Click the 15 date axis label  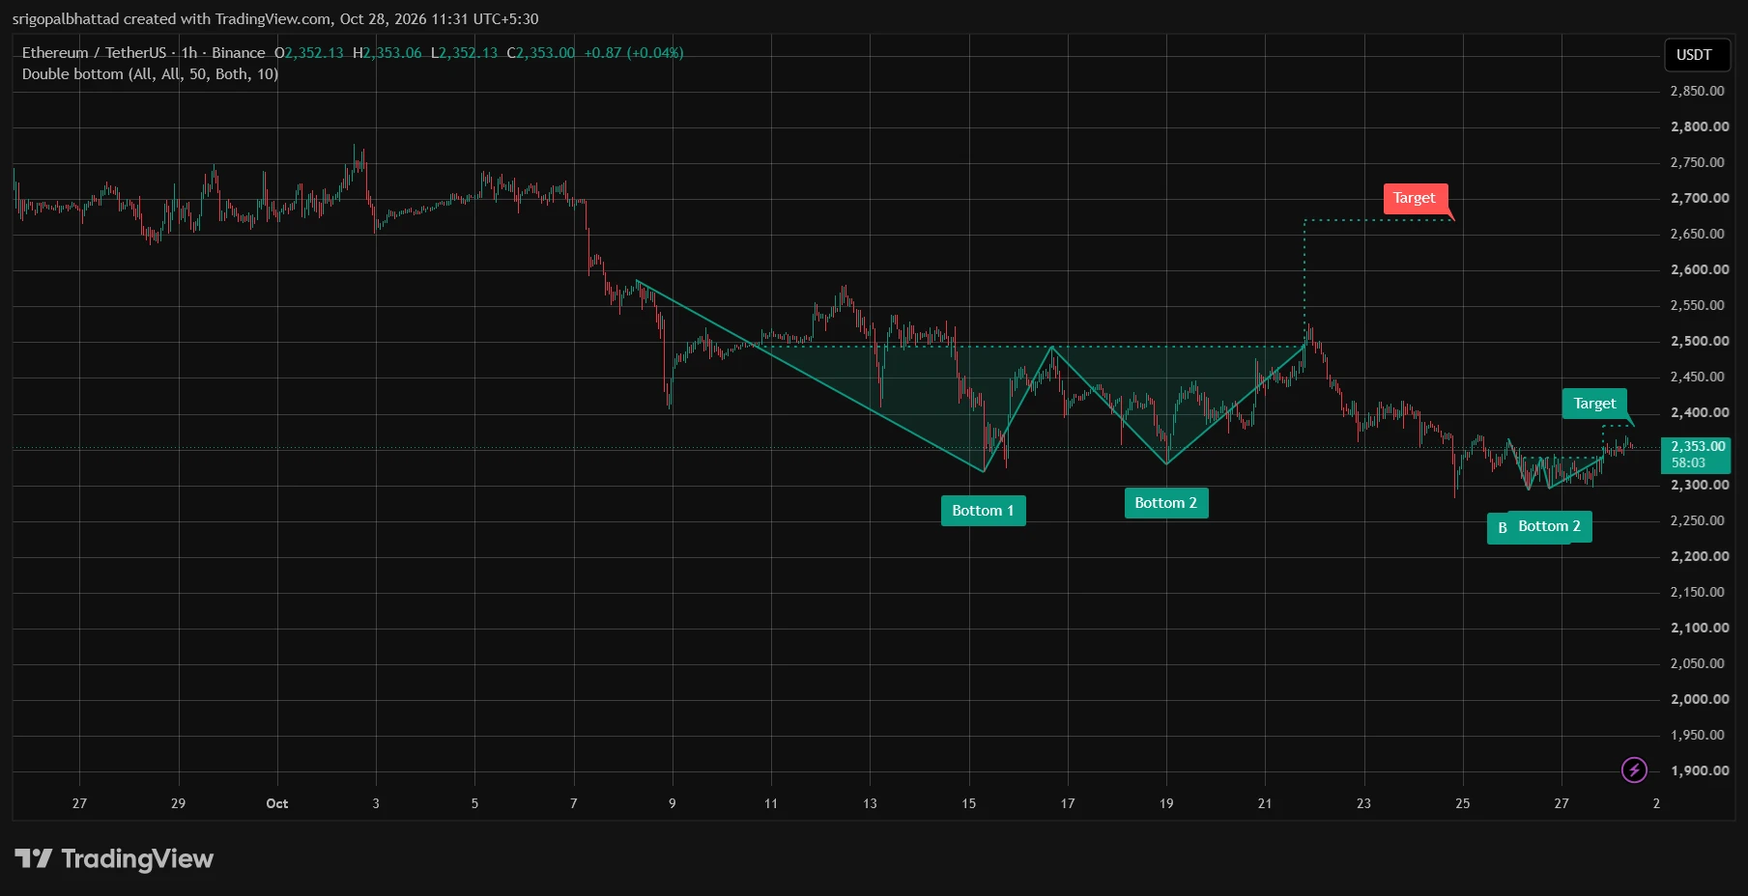[x=969, y=803]
